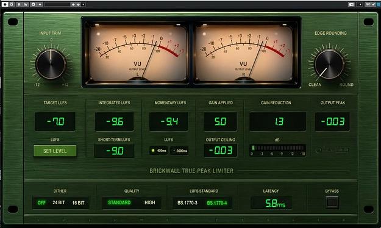This screenshot has width=381, height=228.
Task: Click the Output Ceiling value -0.03
Action: 221,151
